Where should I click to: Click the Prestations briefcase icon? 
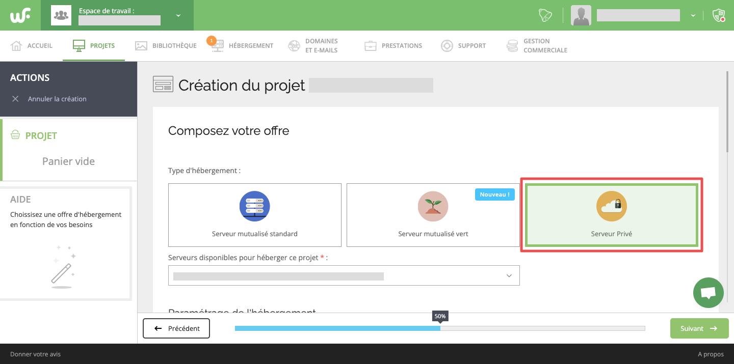point(371,46)
